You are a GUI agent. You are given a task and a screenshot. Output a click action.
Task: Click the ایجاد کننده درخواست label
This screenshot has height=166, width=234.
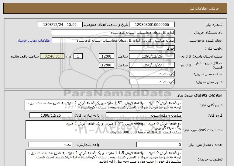(x=205, y=41)
